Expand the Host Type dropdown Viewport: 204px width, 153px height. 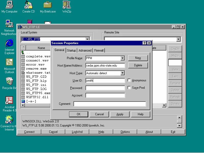click(122, 73)
